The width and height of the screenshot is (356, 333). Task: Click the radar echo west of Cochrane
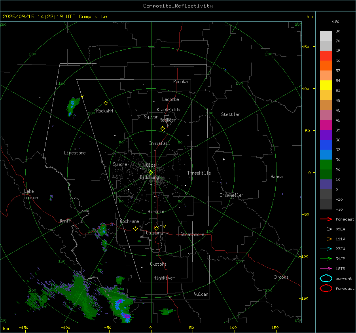pos(102,230)
